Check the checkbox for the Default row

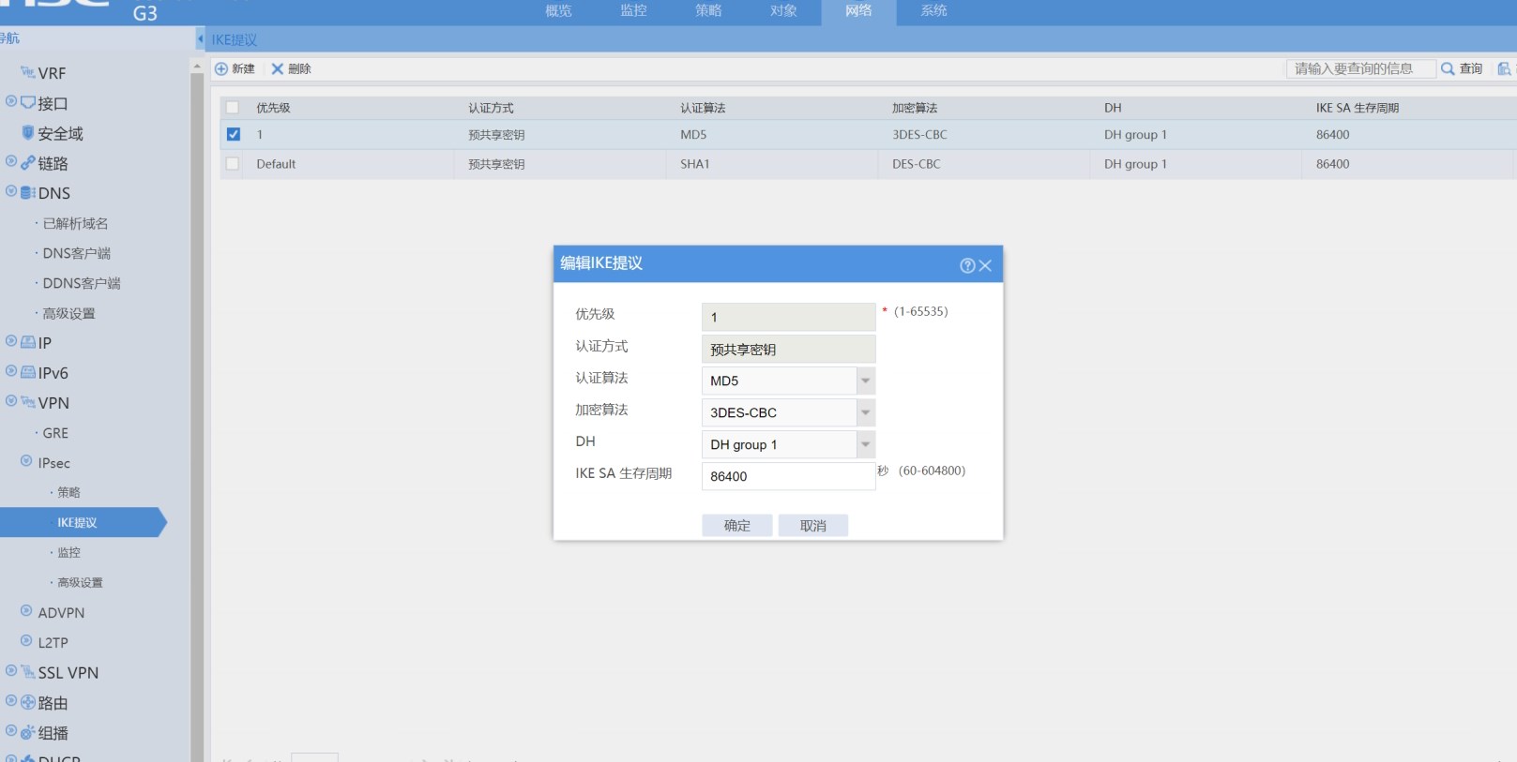233,164
